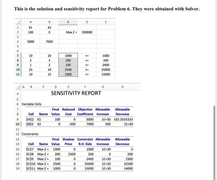217x180 pixels.
Task: Click the right-hand side value 35000 in row 10
Action: click(106, 69)
